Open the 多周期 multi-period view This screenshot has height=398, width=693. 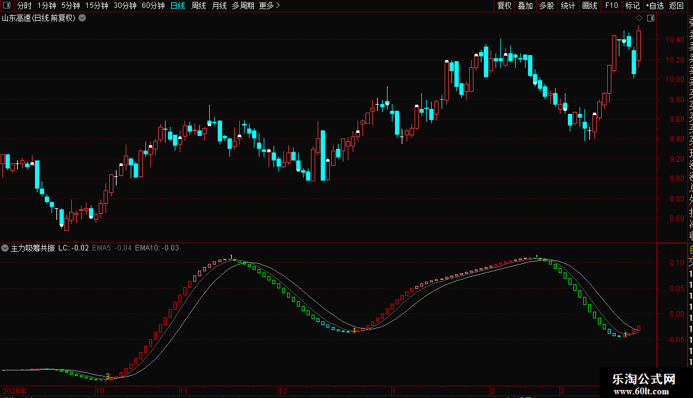tap(243, 6)
